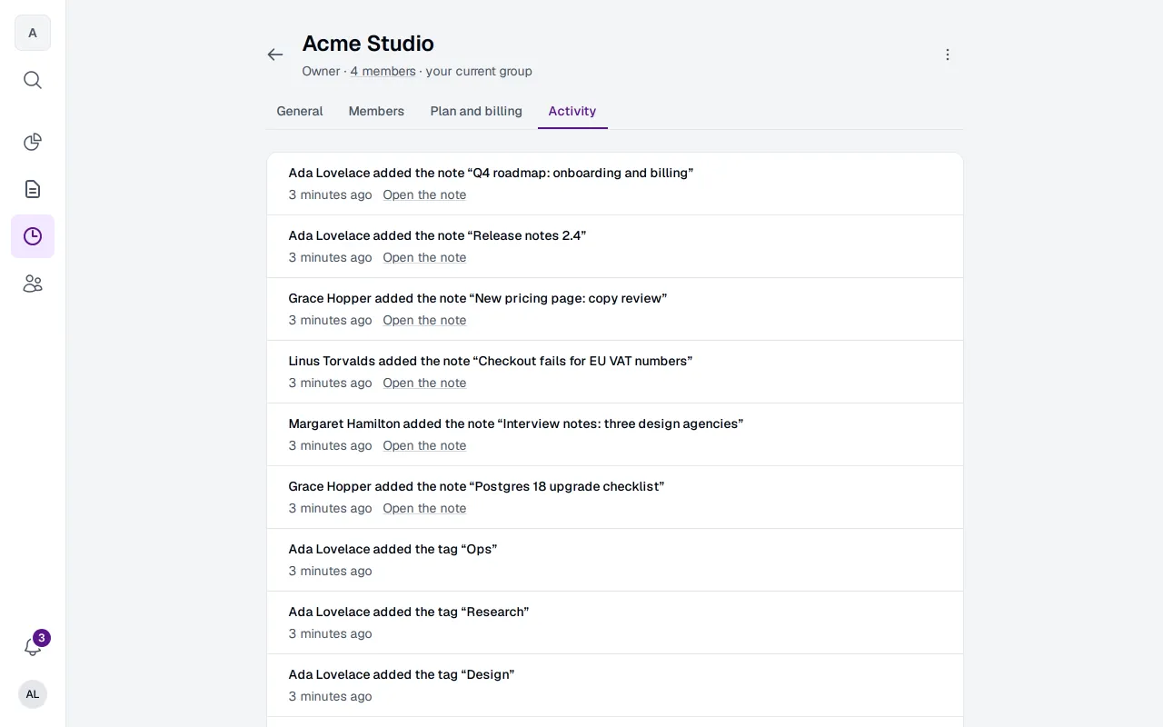Open the note for Postgres 18 upgrade
The image size is (1163, 727).
point(424,508)
